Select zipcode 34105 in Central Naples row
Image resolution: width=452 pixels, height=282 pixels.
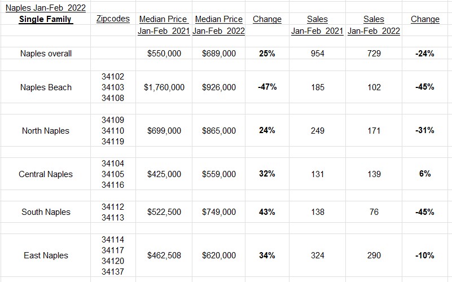pyautogui.click(x=113, y=174)
